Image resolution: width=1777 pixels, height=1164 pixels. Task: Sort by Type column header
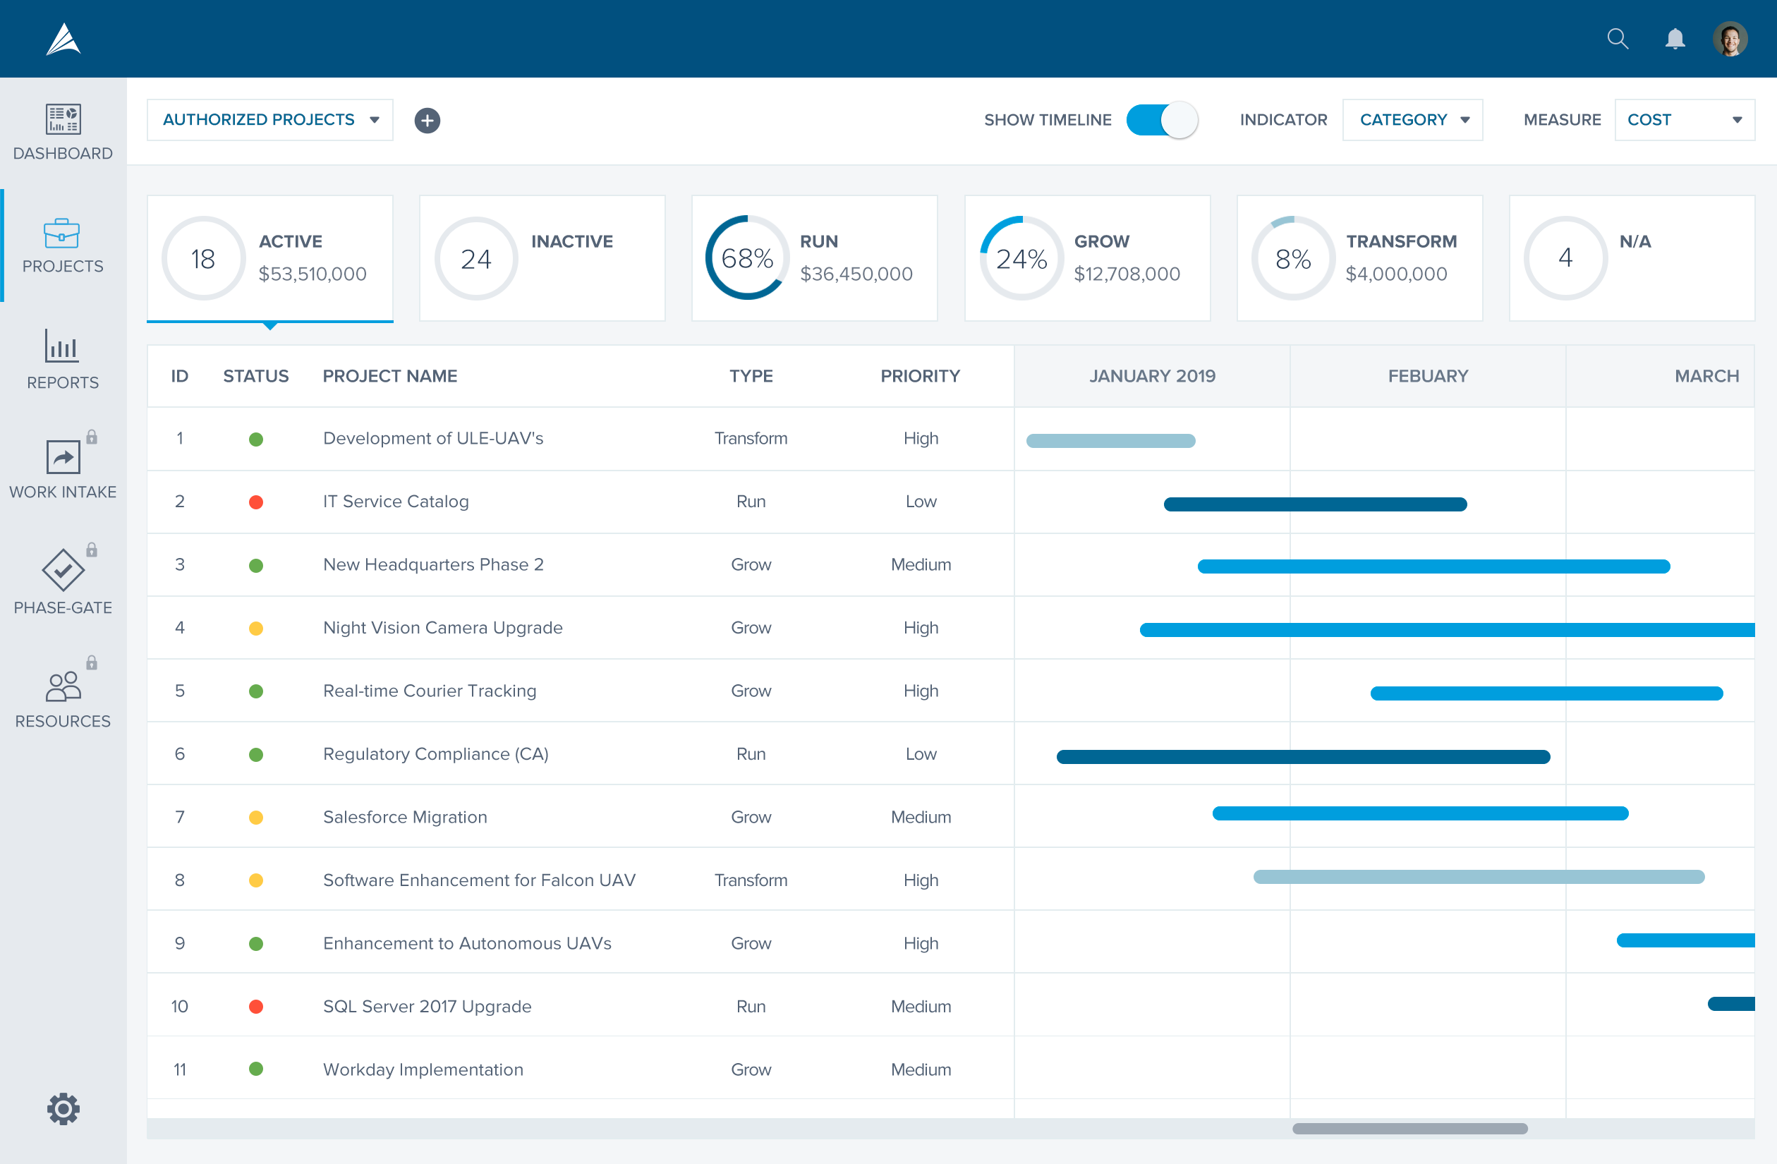[x=751, y=375]
